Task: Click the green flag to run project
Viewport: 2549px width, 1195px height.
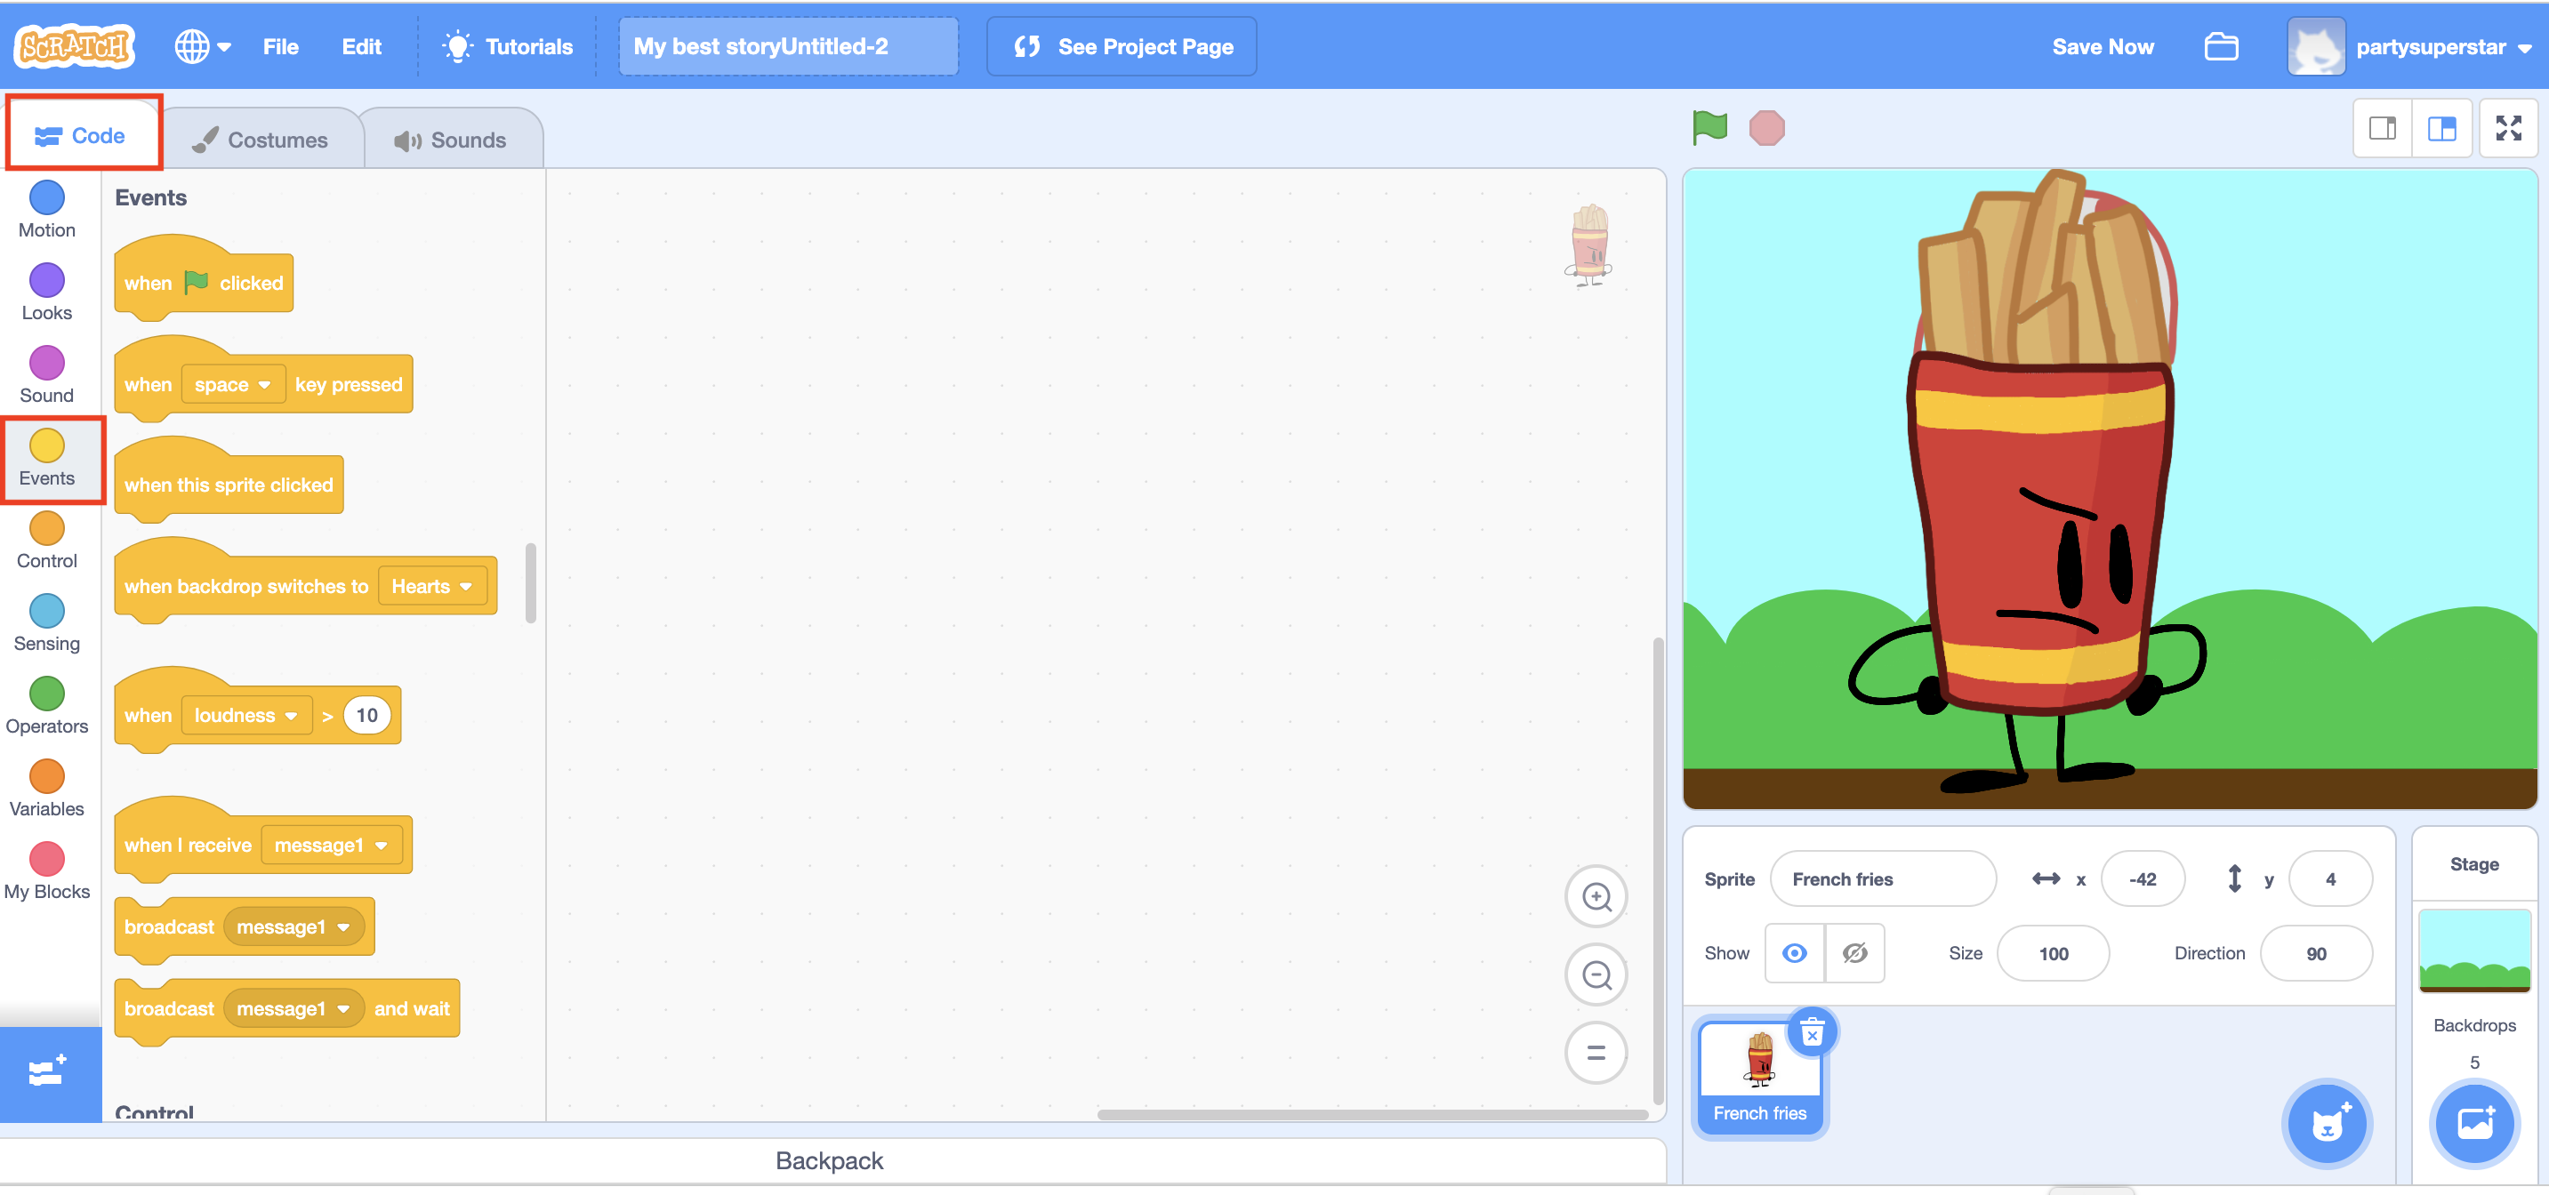Action: coord(1709,128)
